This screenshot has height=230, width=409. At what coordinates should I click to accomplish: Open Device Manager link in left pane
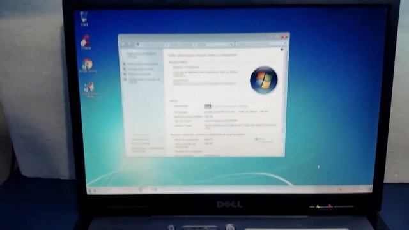[143, 64]
